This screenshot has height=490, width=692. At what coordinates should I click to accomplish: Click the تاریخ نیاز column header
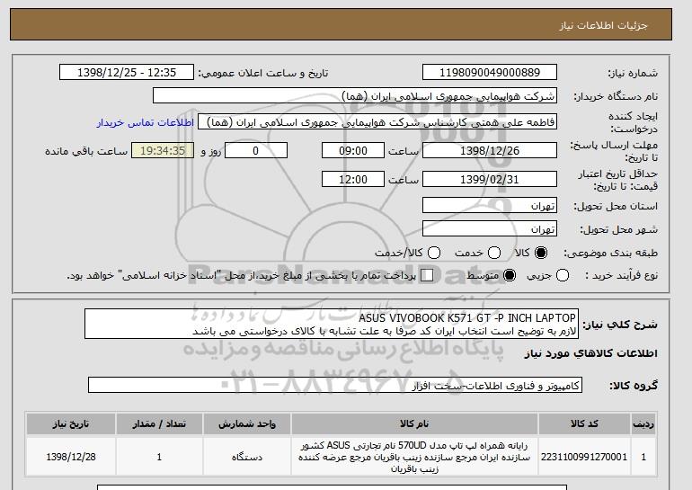pyautogui.click(x=71, y=423)
